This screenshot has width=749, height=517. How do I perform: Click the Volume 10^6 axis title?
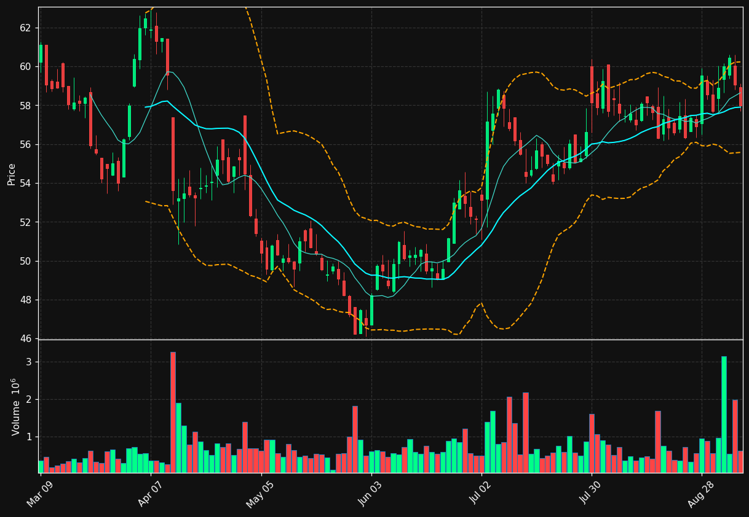click(15, 406)
